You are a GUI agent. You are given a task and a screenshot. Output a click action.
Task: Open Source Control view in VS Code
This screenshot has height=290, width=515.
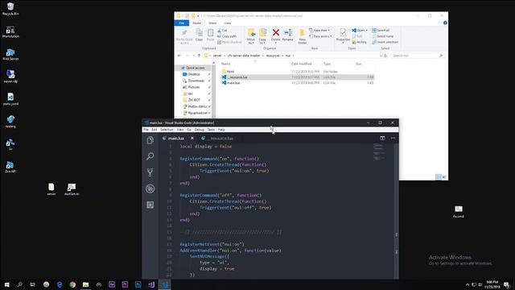(x=150, y=172)
